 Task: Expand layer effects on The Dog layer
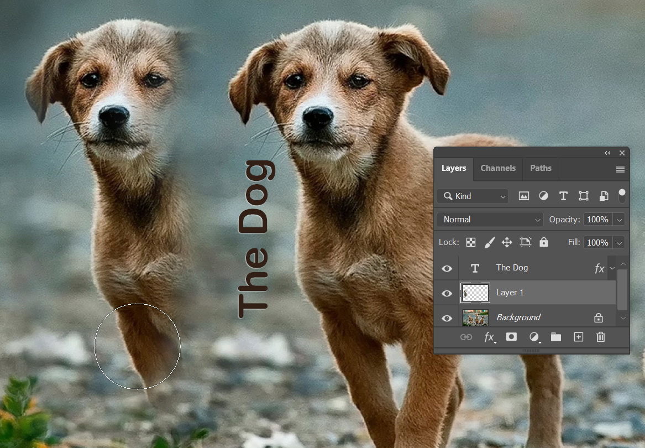pyautogui.click(x=612, y=268)
